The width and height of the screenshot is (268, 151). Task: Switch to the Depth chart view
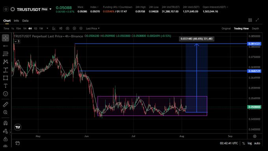[x=255, y=28]
